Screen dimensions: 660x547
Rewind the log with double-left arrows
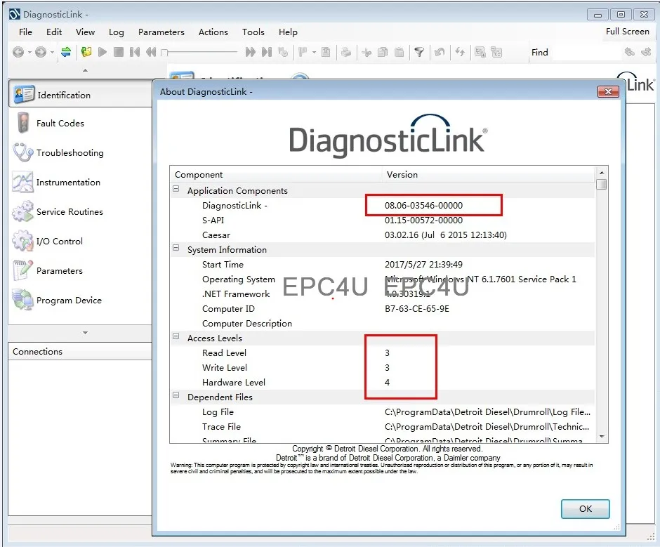151,52
